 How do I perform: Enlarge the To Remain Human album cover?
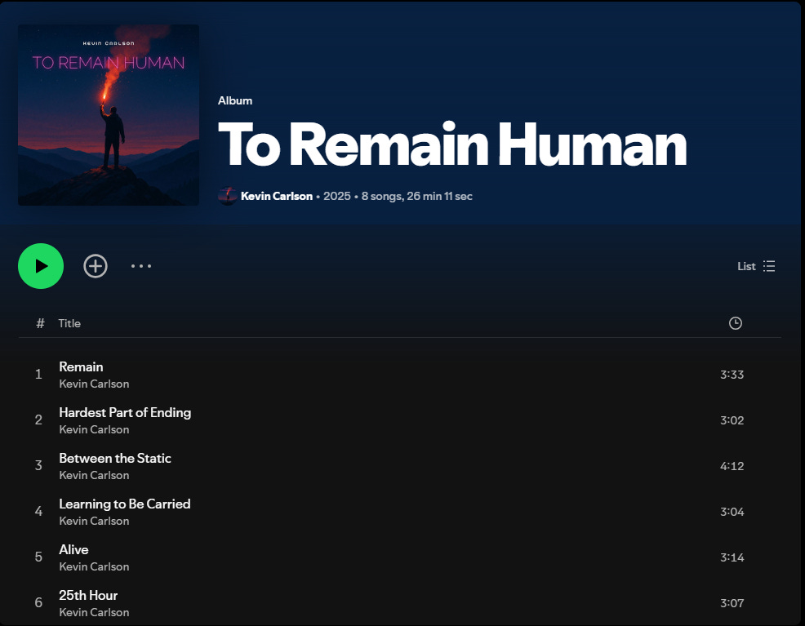[109, 115]
